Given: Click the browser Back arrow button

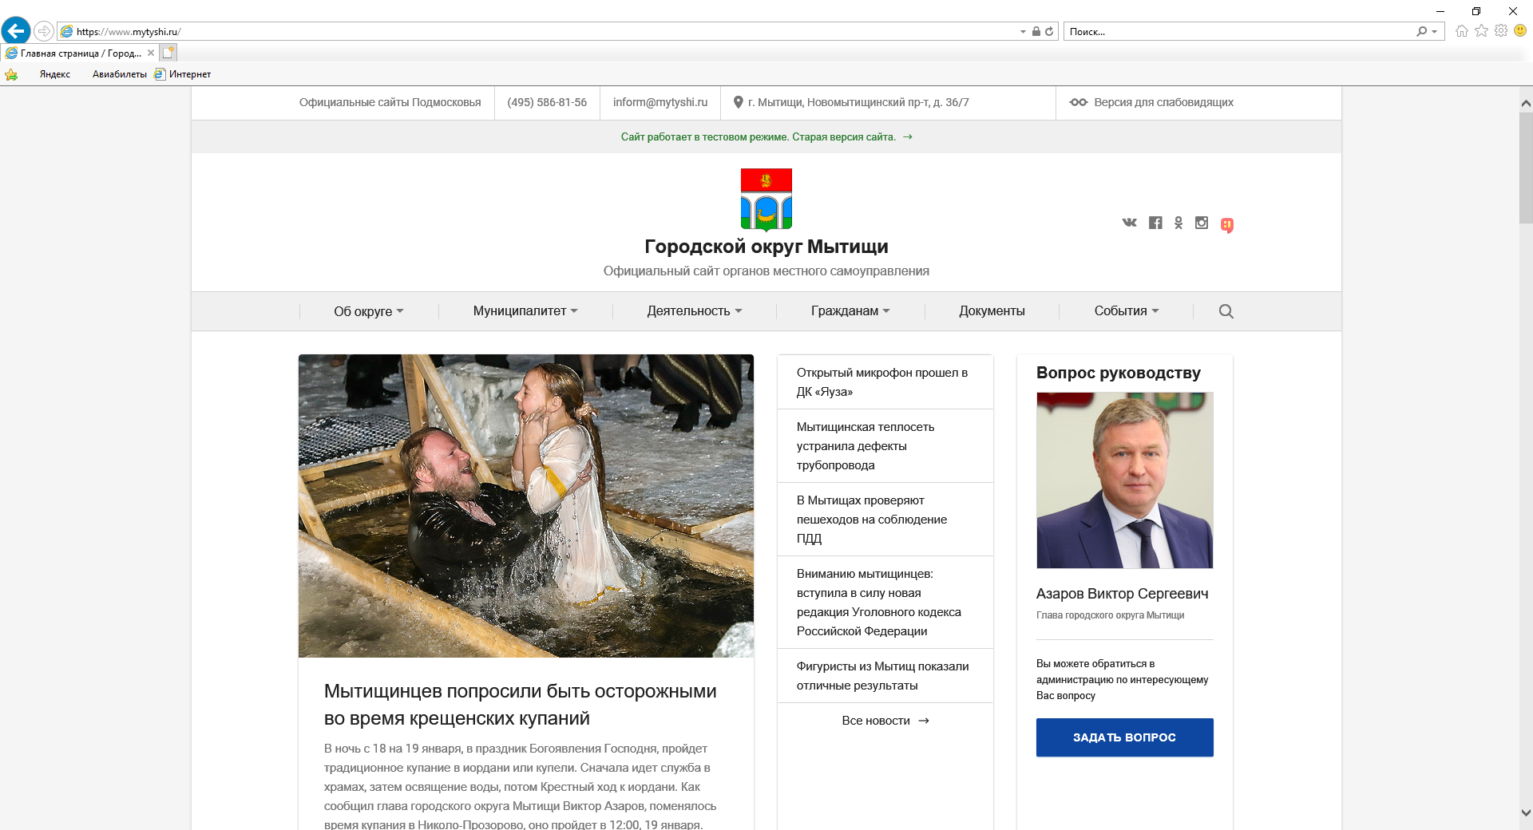Looking at the screenshot, I should (16, 31).
